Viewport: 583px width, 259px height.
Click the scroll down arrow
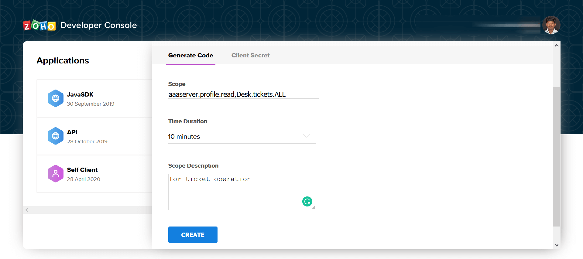click(557, 245)
